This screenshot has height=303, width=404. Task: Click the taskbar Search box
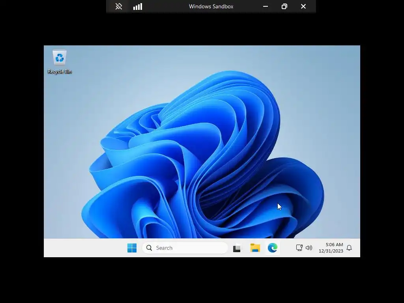point(185,248)
